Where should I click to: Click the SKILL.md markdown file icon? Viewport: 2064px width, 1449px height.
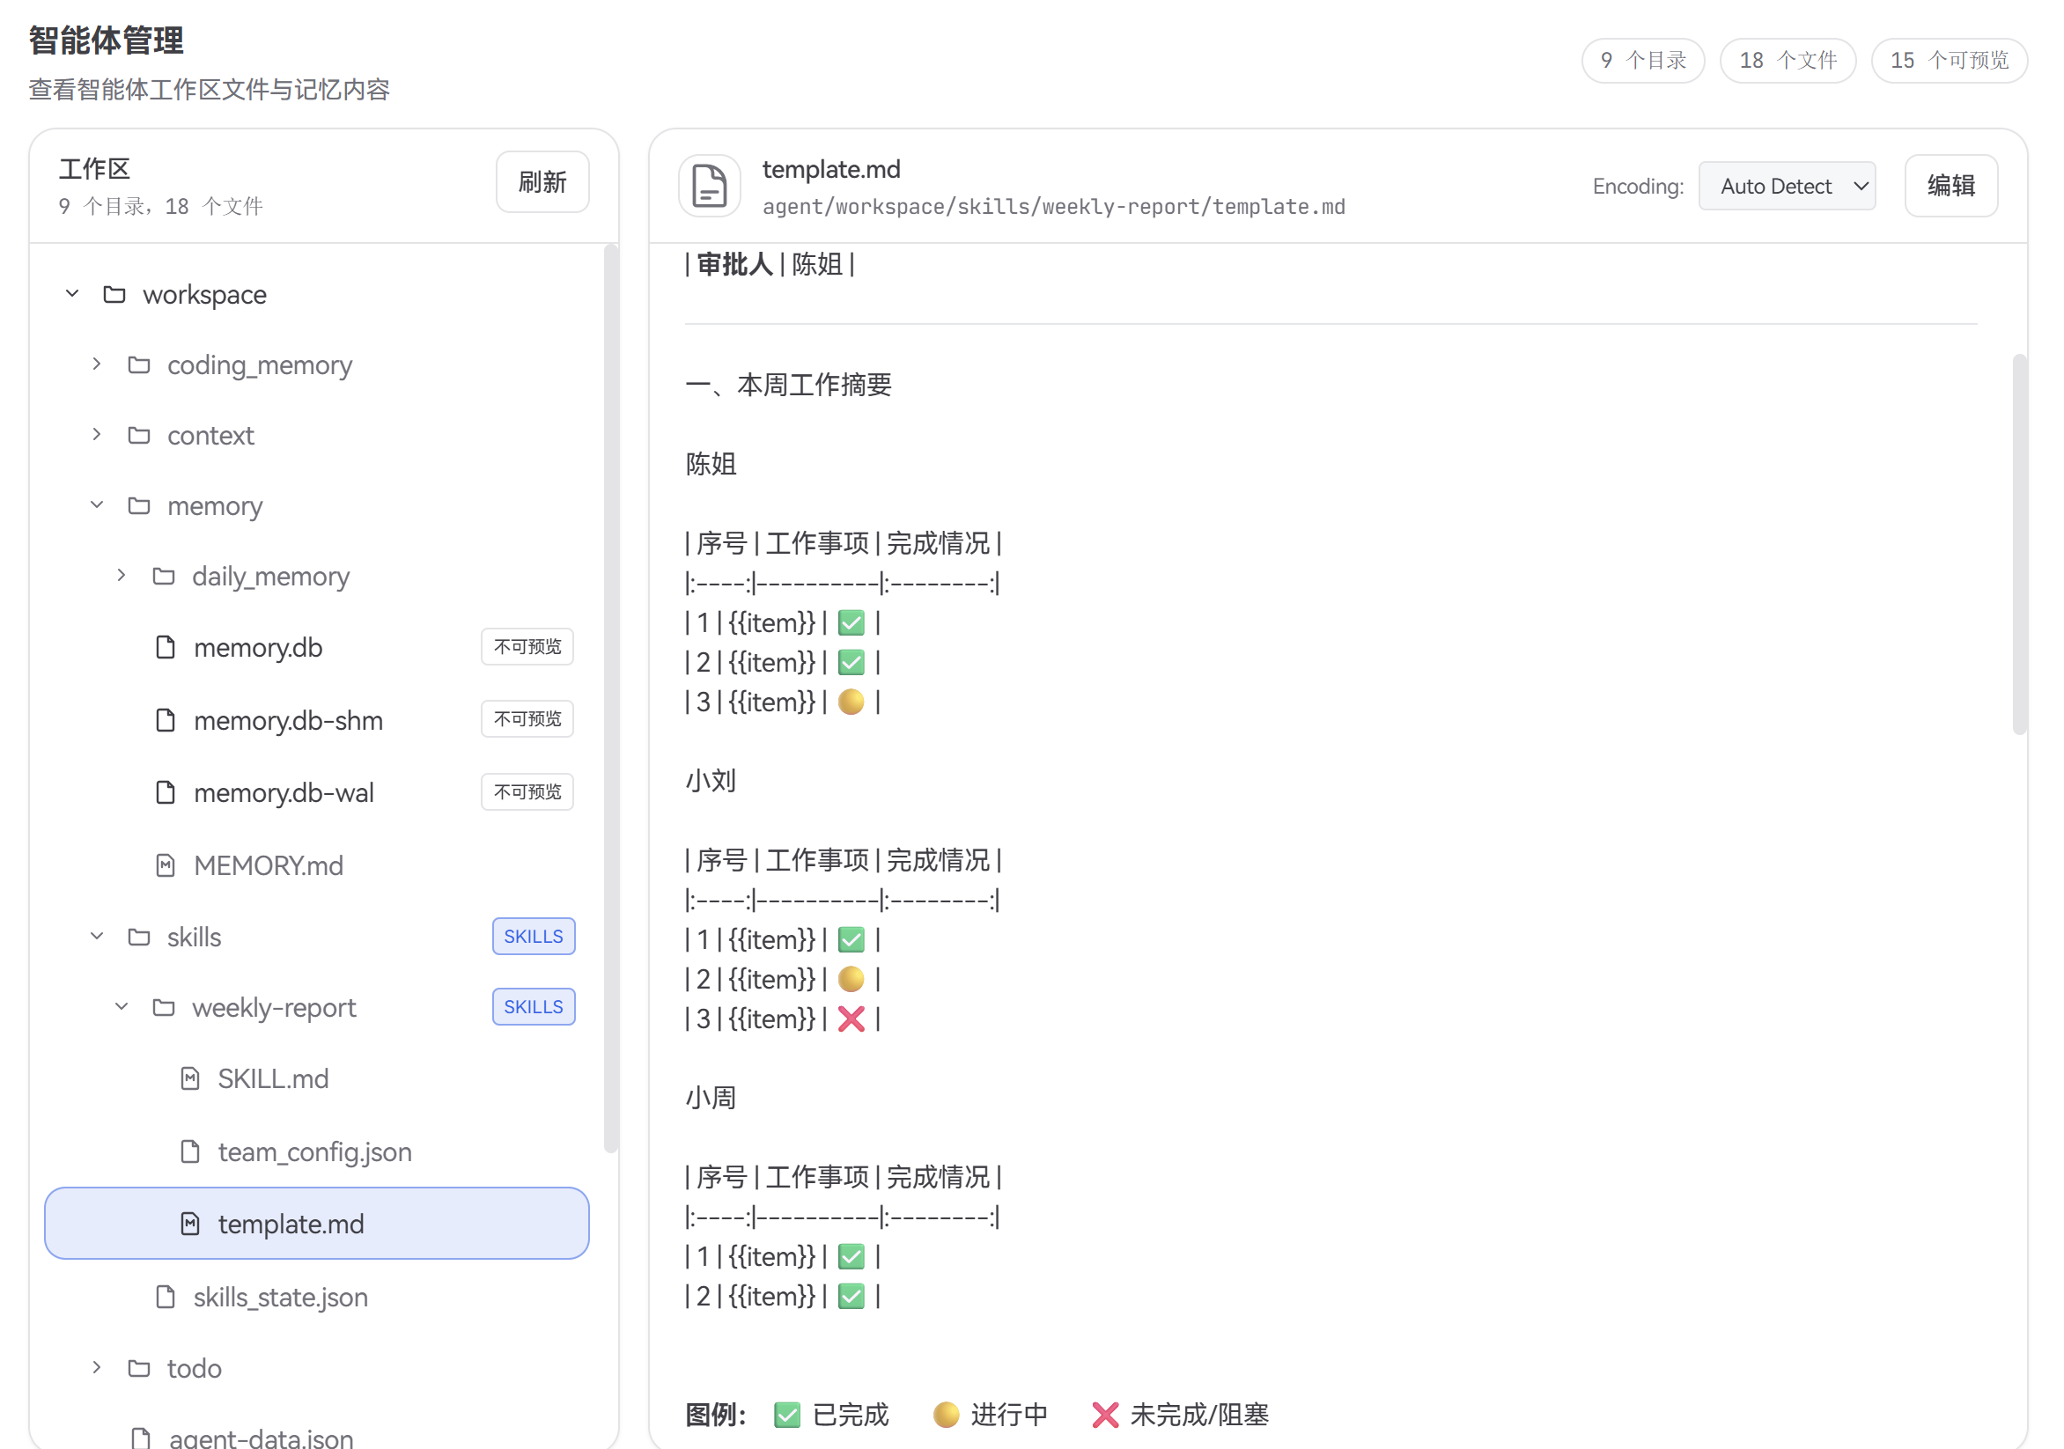189,1078
